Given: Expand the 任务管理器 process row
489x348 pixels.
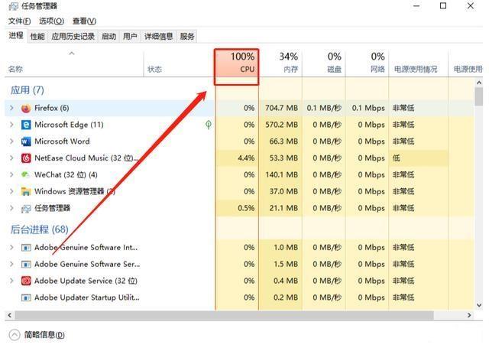Looking at the screenshot, I should (12, 208).
